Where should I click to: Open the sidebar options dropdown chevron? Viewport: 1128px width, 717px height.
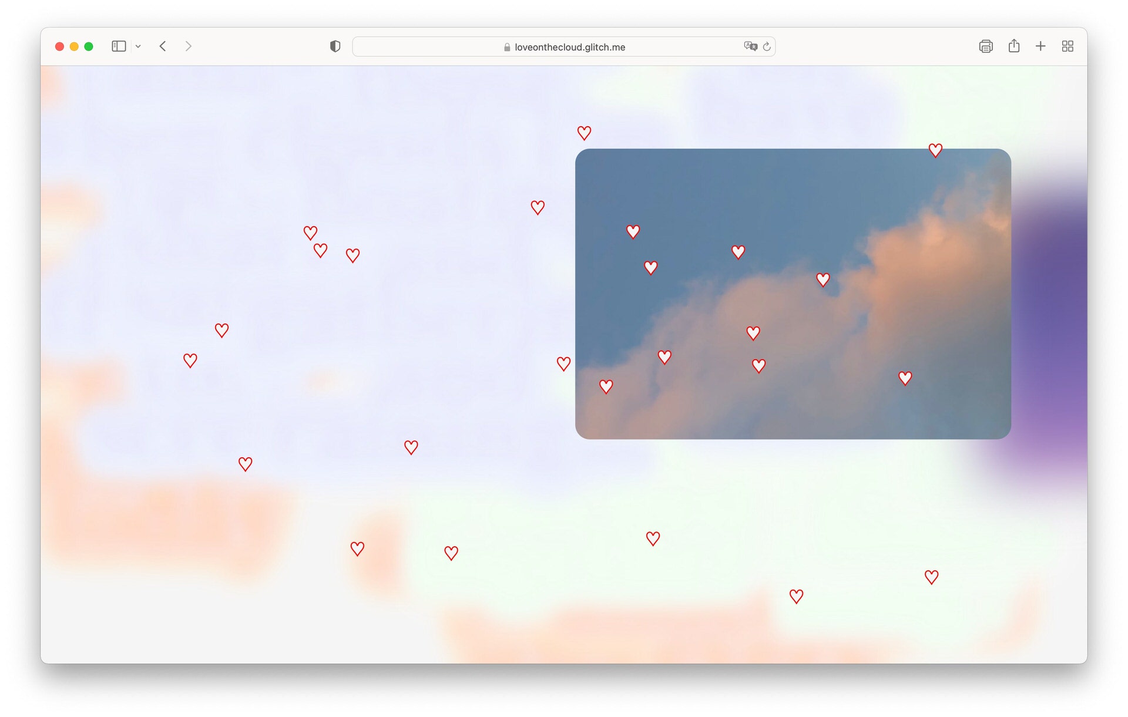pos(138,46)
